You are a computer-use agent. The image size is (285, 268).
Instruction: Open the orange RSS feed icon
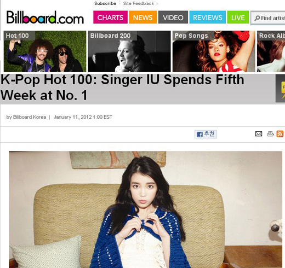tap(280, 134)
